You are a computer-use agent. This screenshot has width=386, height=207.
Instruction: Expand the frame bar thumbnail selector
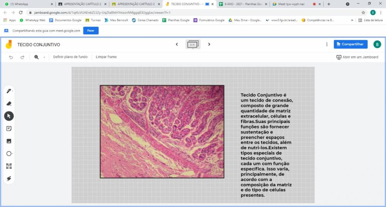(x=193, y=44)
